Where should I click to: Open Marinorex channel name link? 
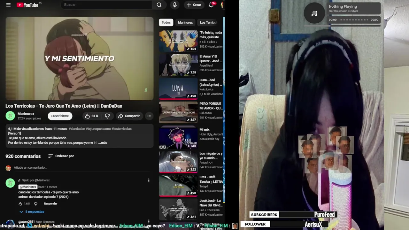pyautogui.click(x=26, y=114)
